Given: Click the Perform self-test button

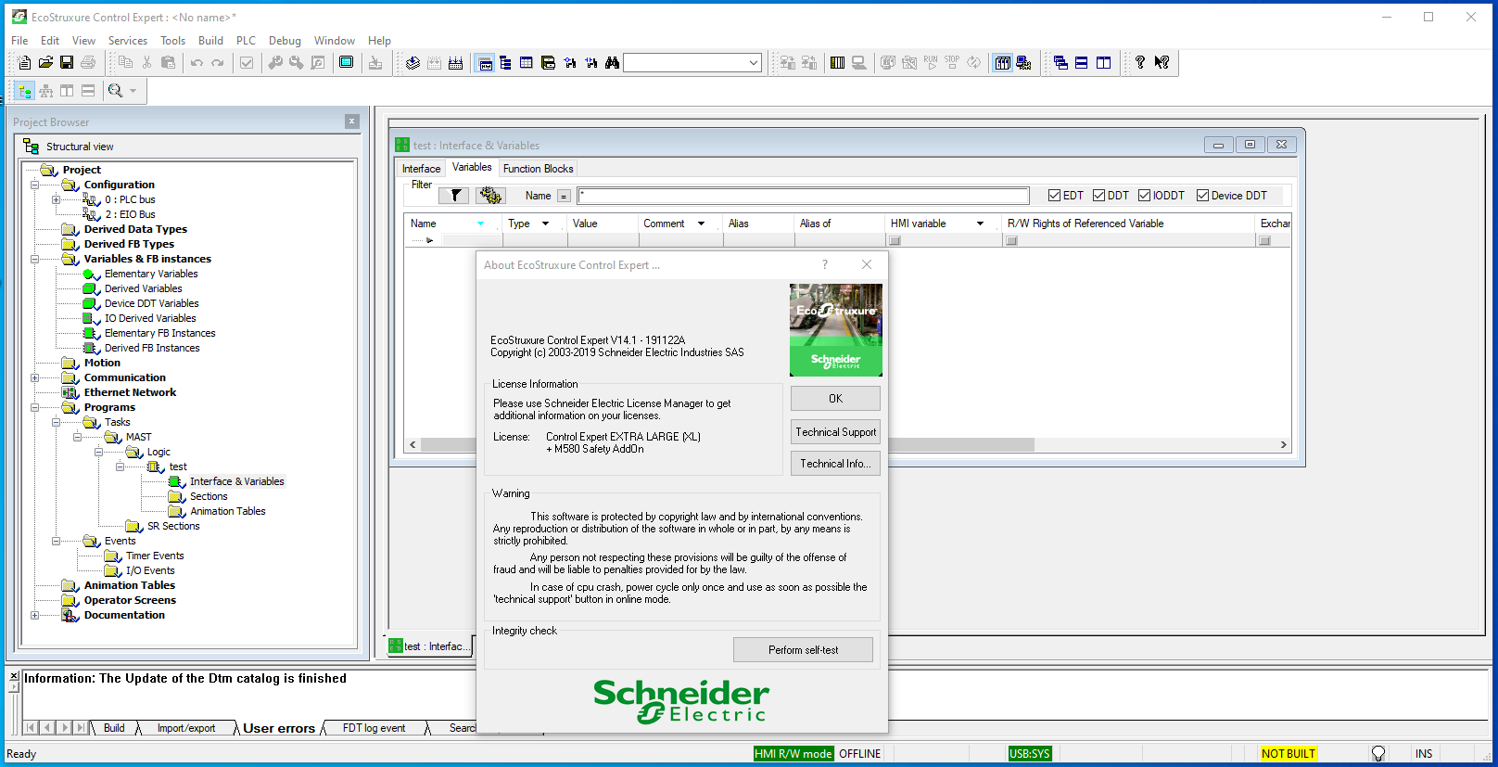Looking at the screenshot, I should point(803,649).
